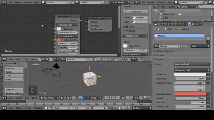Open the left window Render menu
Image resolution: width=214 pixels, height=120 pixels.
[18, 2]
